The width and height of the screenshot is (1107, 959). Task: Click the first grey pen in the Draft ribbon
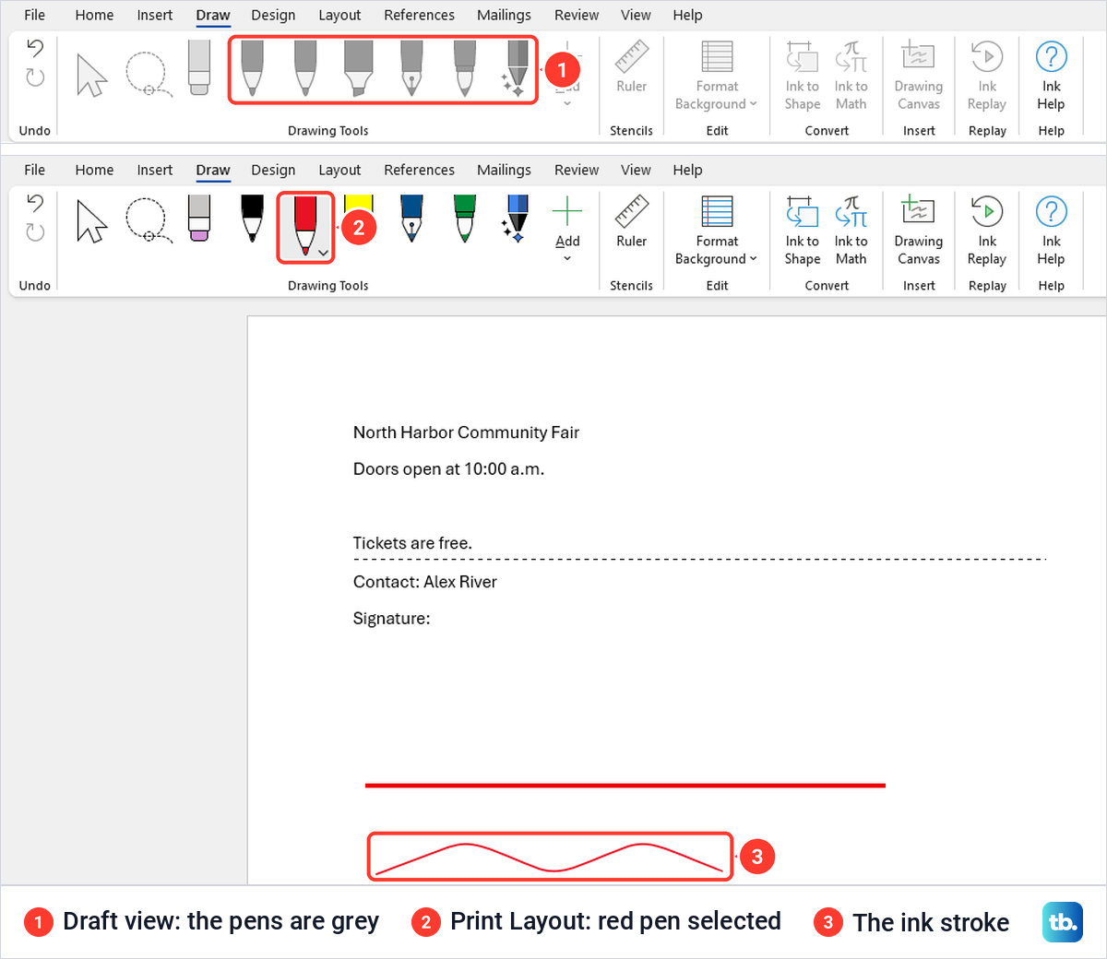[x=252, y=67]
